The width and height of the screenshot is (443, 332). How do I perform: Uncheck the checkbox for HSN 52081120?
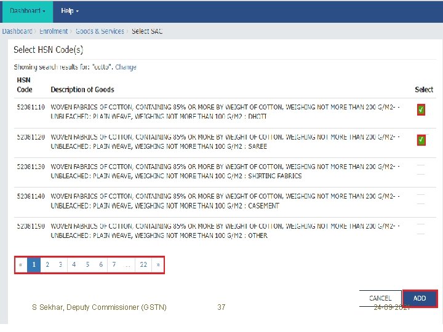pyautogui.click(x=421, y=140)
